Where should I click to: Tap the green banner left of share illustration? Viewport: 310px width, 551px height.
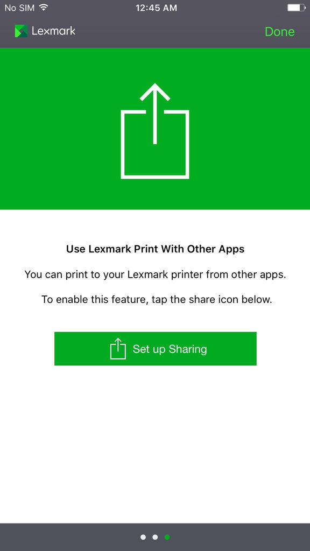pyautogui.click(x=60, y=129)
